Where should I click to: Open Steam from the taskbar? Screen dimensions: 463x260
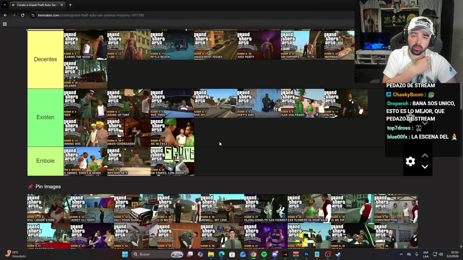click(x=338, y=254)
